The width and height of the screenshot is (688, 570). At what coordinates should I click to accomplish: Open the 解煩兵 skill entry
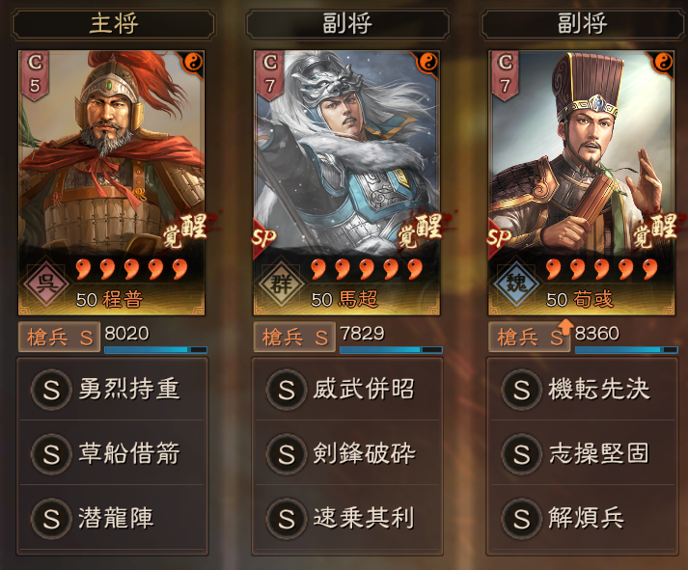tap(583, 518)
